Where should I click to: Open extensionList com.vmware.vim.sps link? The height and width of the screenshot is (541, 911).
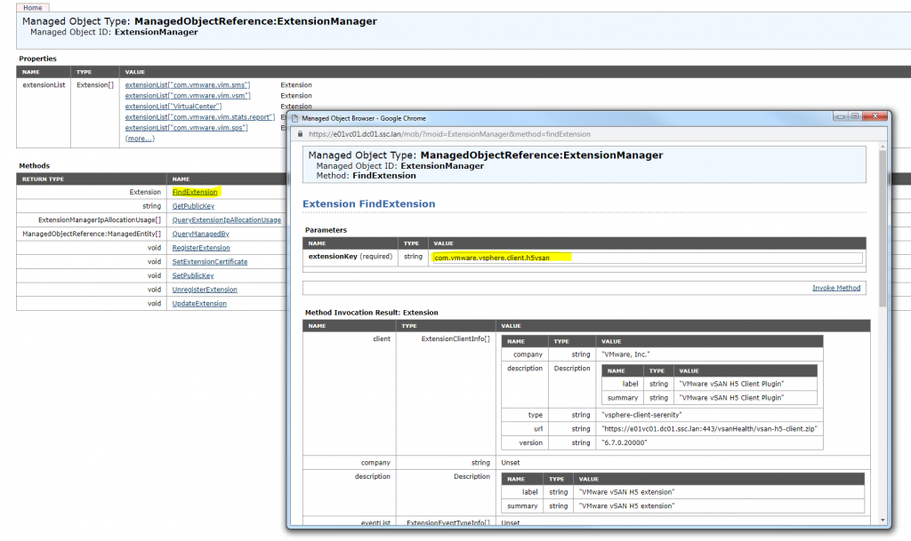tap(187, 128)
